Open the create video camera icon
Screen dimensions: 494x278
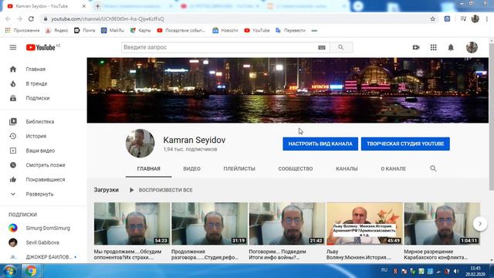pyautogui.click(x=416, y=47)
